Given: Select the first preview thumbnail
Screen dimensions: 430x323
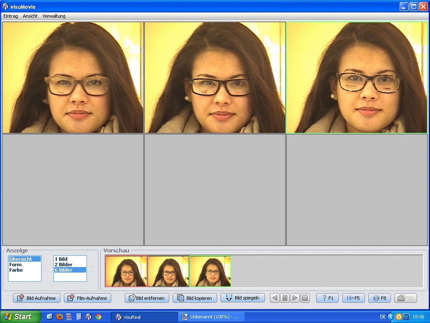Looking at the screenshot, I should [x=126, y=271].
